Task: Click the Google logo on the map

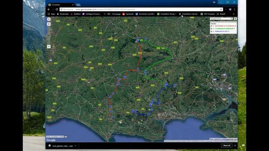Action: point(51,140)
